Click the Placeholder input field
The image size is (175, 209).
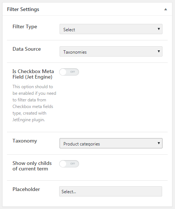tap(111, 191)
